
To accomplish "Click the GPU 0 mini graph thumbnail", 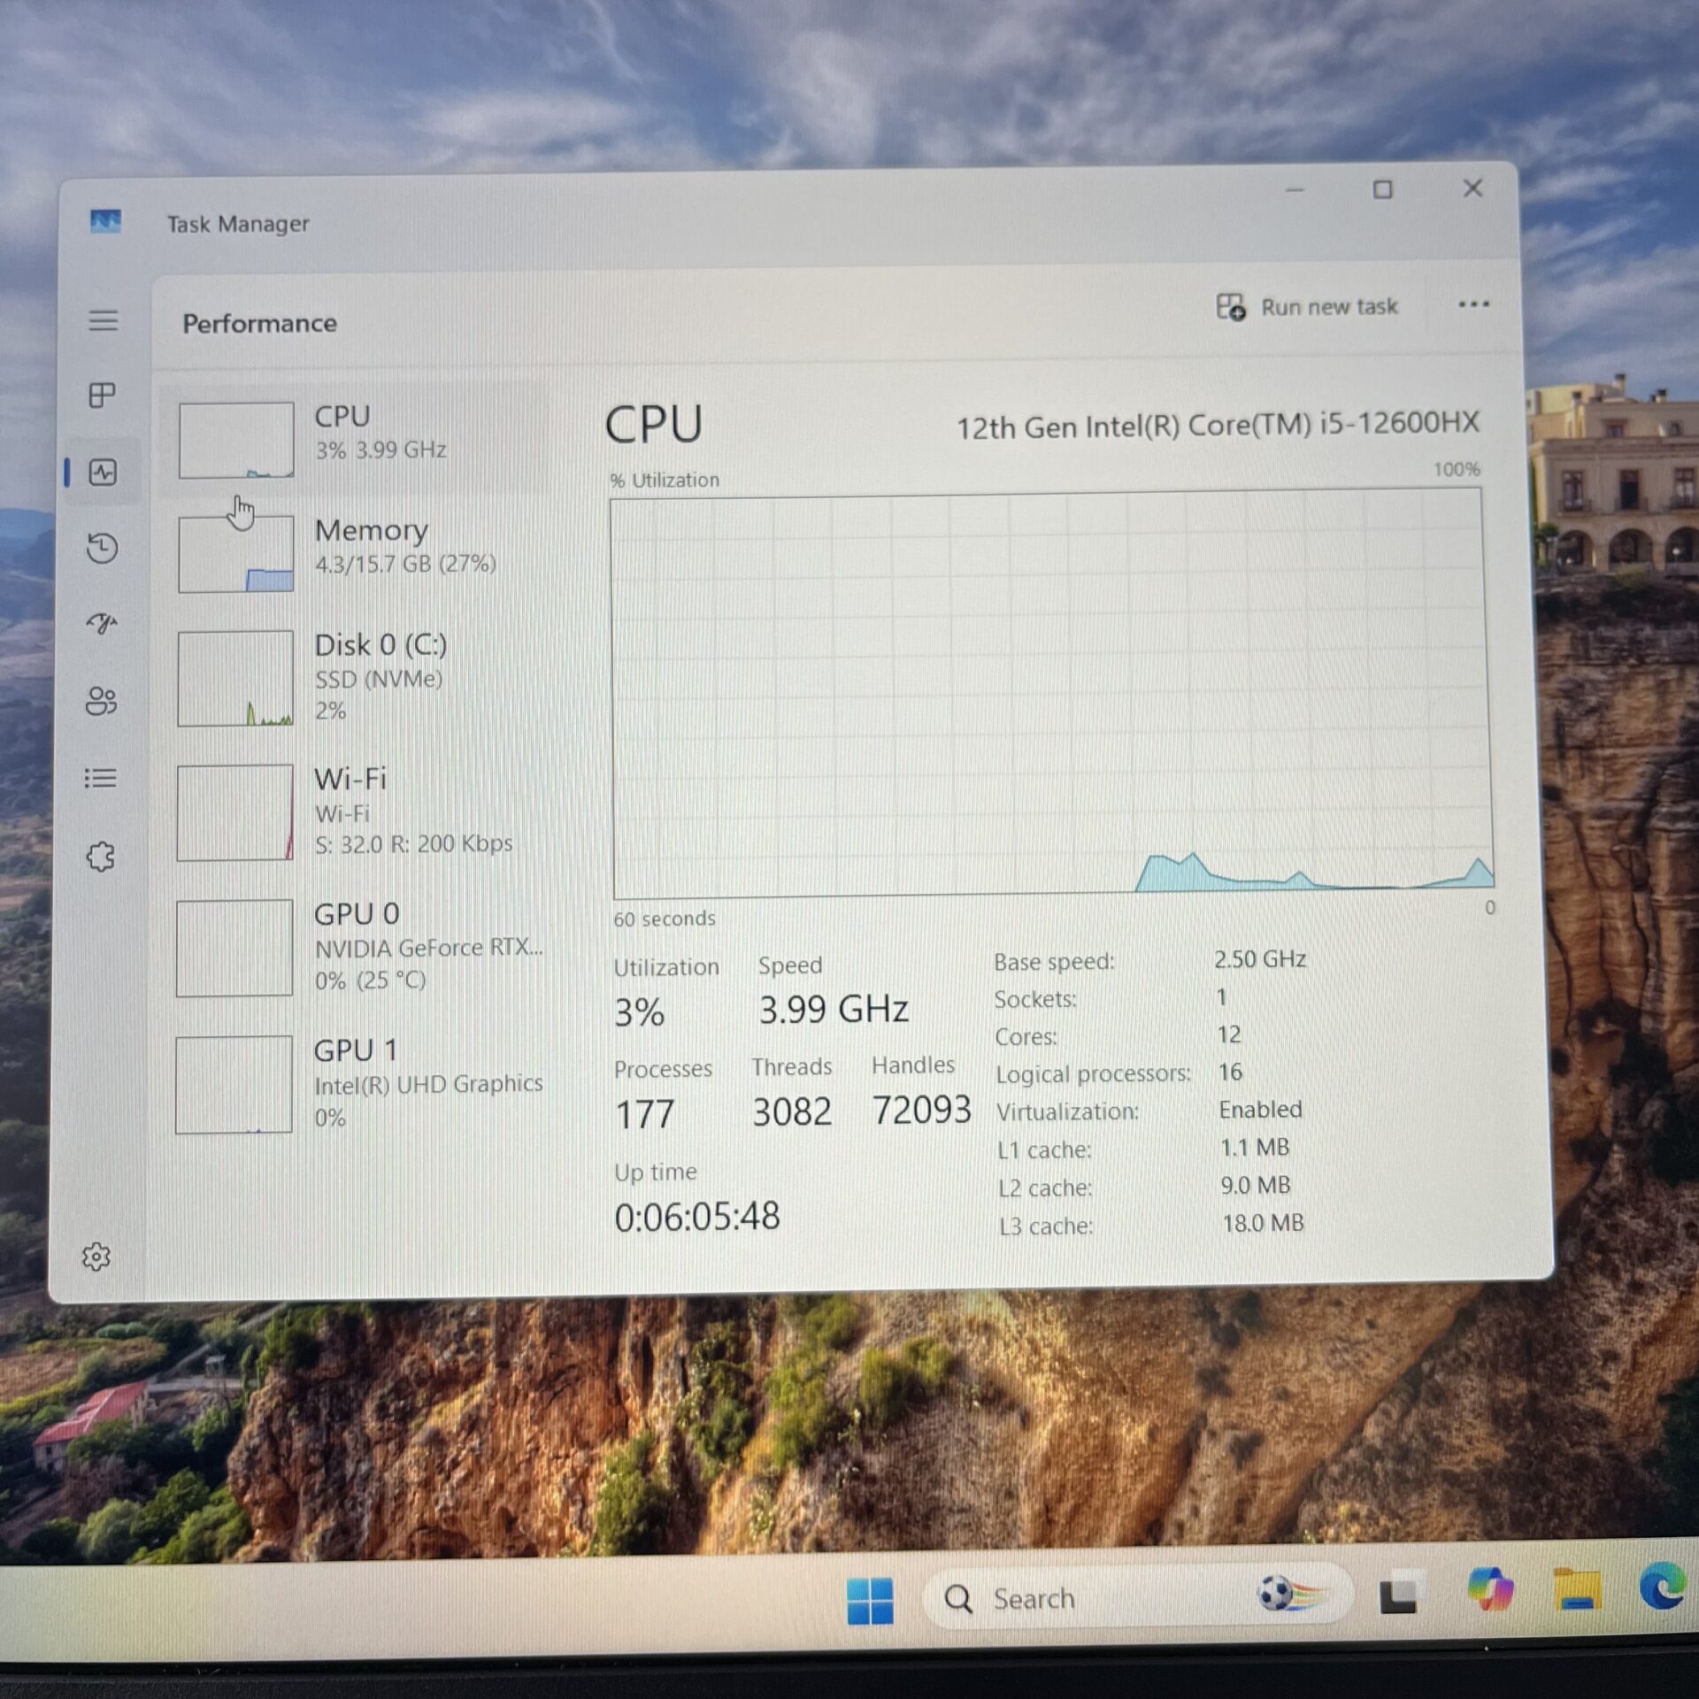I will tap(234, 948).
